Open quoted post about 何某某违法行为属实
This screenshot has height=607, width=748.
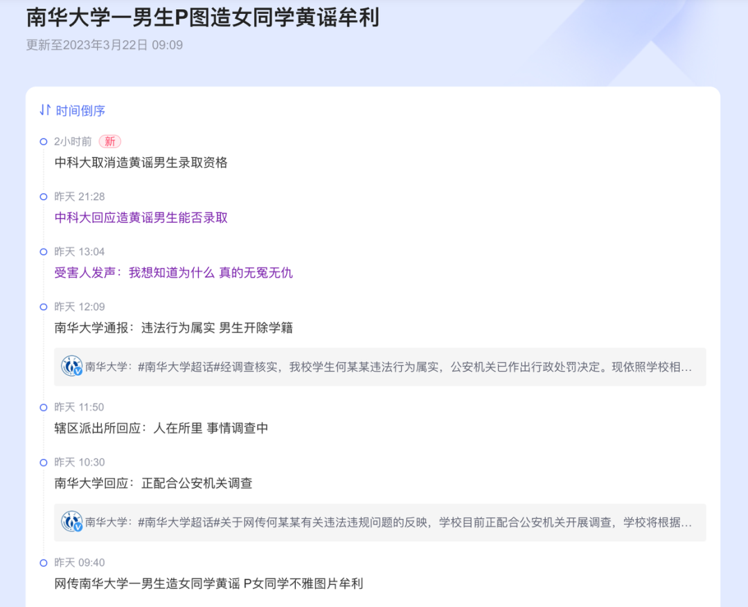[x=380, y=367]
